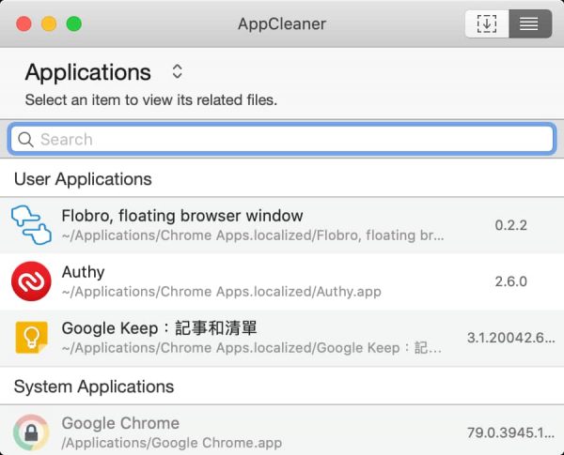Click the /Applications/Google Chrome.app path
This screenshot has width=564, height=455.
[x=172, y=443]
